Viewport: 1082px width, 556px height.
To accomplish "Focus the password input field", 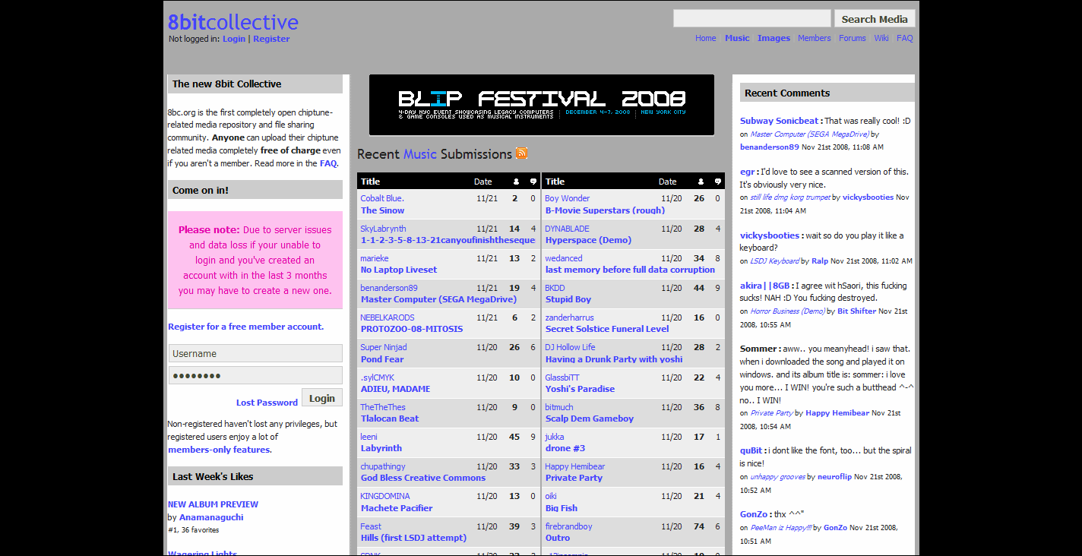I will pyautogui.click(x=255, y=375).
